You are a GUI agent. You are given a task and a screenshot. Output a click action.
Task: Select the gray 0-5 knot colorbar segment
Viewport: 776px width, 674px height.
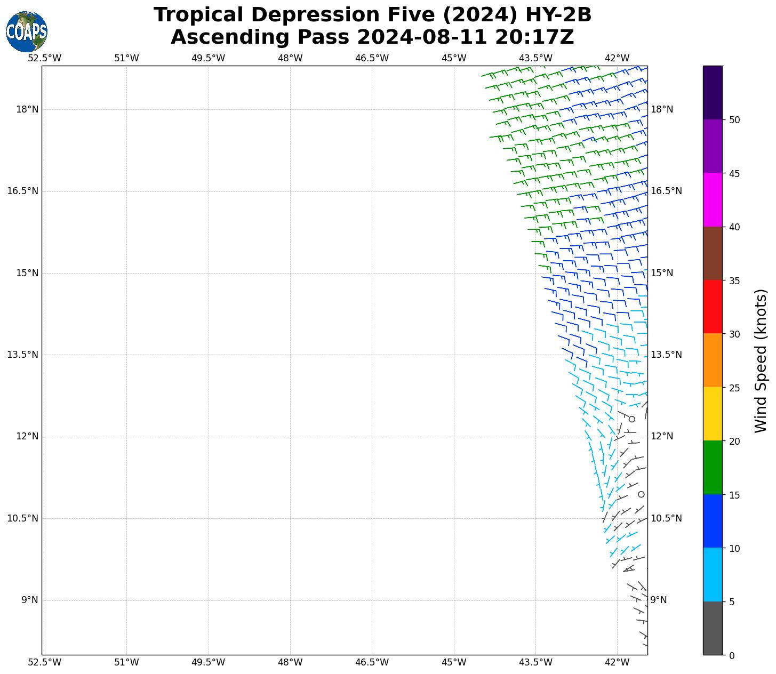tap(713, 628)
